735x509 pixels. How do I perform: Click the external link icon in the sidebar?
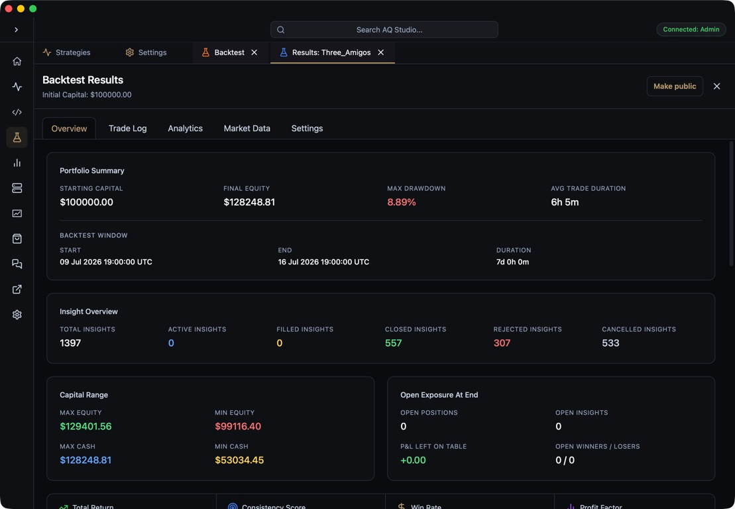pyautogui.click(x=17, y=289)
